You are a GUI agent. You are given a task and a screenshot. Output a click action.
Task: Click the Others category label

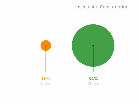click(x=93, y=84)
